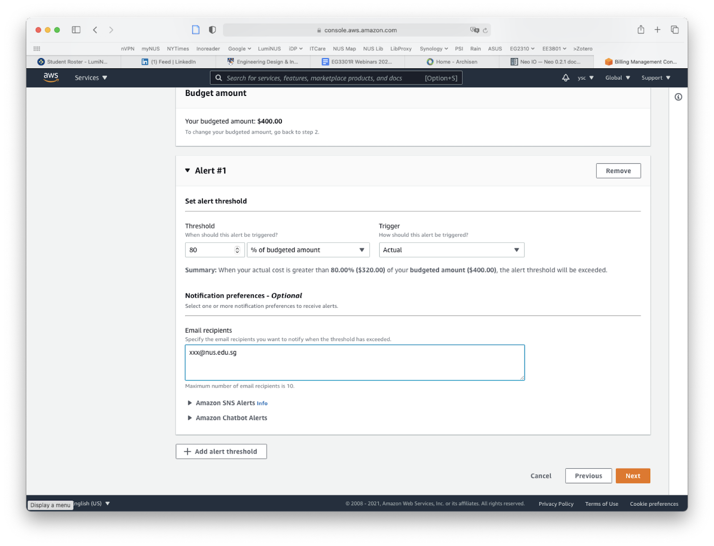This screenshot has width=714, height=546.
Task: Click the privacy shield icon
Action: [x=212, y=30]
